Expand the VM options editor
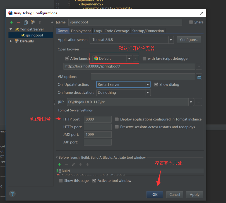Image resolution: width=226 pixels, height=203 pixels. [199, 77]
